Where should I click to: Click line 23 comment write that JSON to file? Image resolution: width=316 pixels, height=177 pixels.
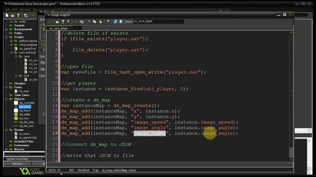coord(97,155)
